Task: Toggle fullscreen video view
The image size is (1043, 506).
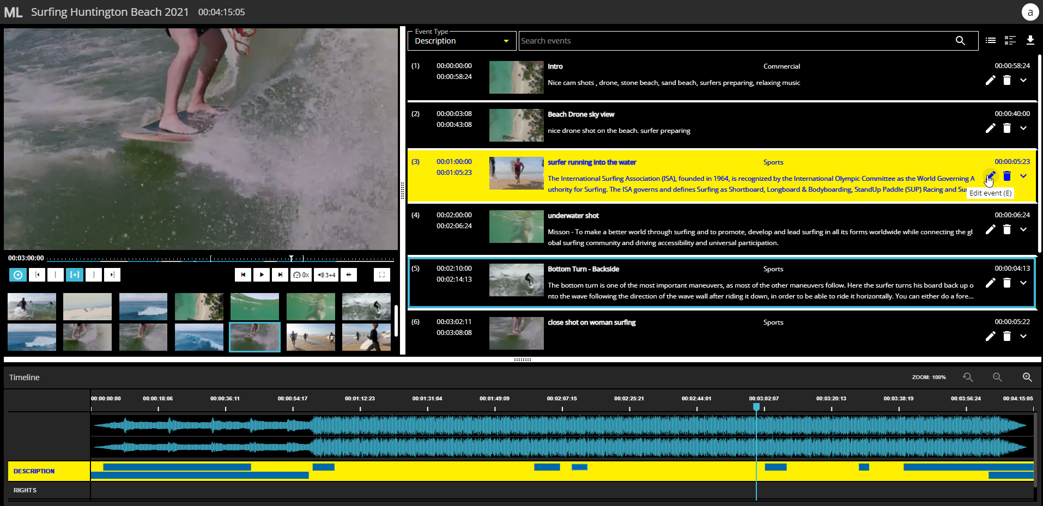Action: [x=382, y=275]
